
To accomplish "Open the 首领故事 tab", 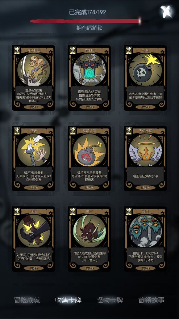I will click(x=151, y=300).
